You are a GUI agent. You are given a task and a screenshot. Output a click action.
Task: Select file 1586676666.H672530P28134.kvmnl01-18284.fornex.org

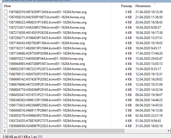click(47, 85)
